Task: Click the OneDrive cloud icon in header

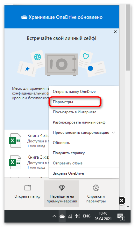Action: pos(24,17)
